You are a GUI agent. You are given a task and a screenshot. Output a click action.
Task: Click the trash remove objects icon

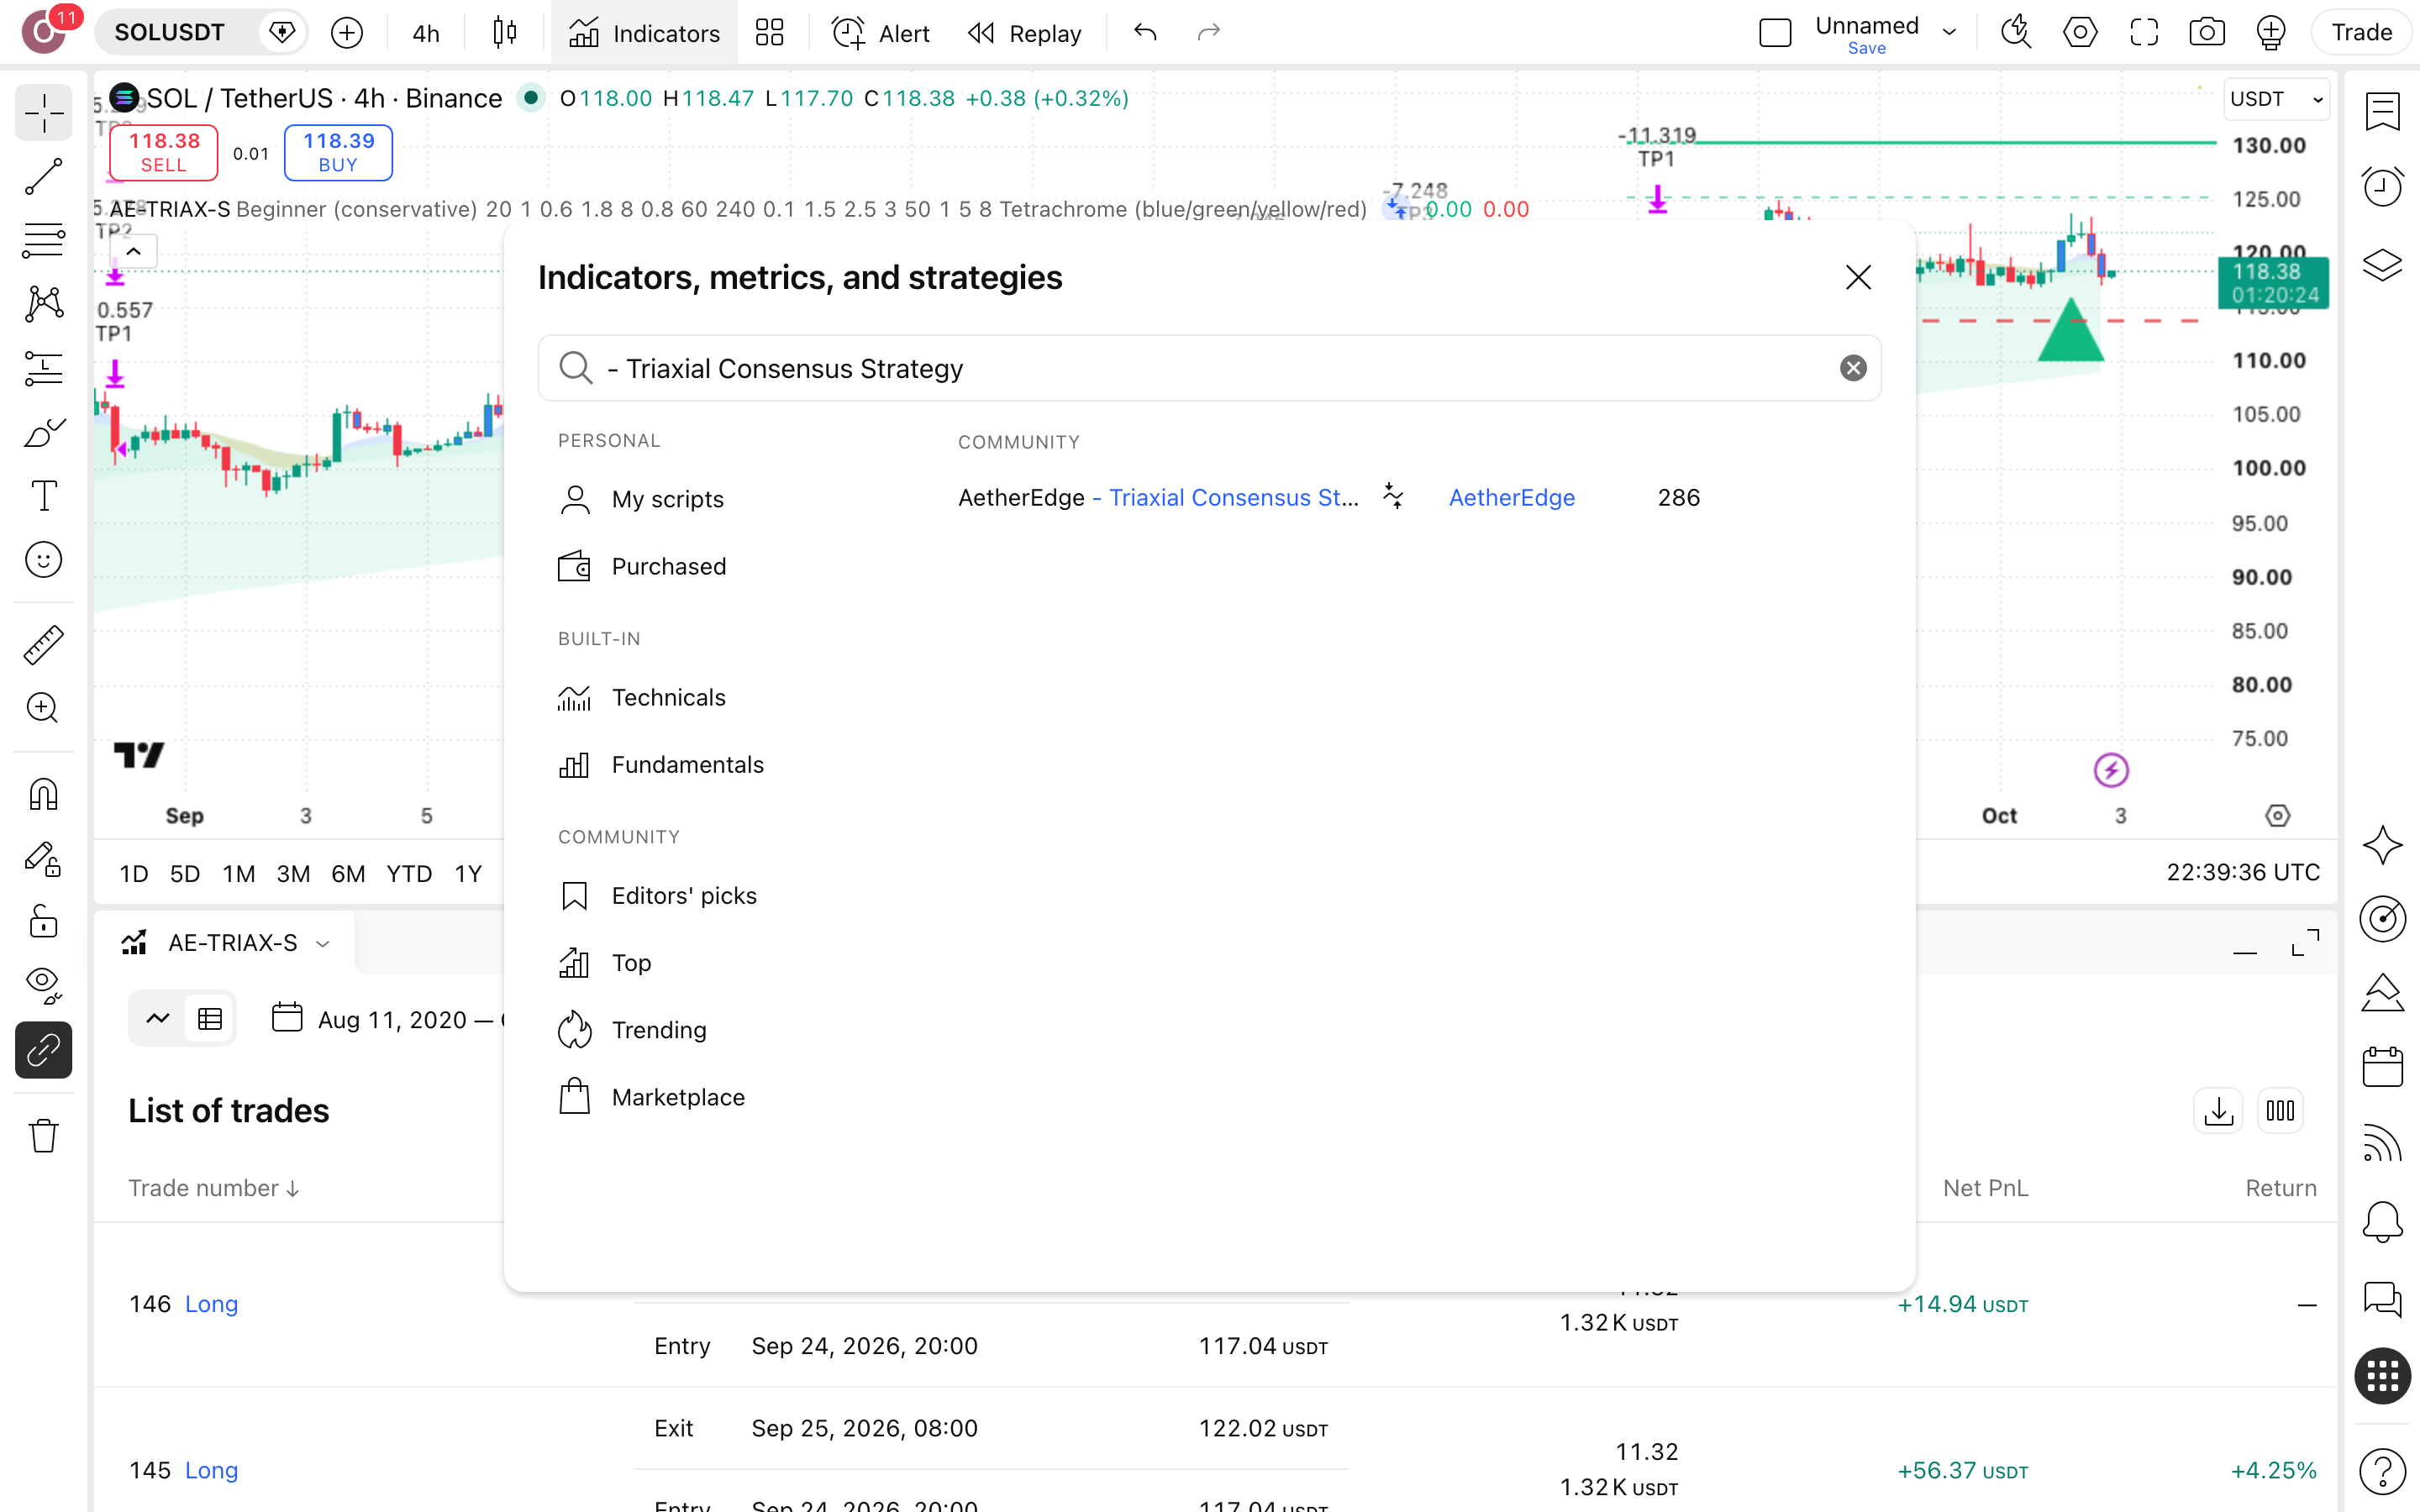43,1136
